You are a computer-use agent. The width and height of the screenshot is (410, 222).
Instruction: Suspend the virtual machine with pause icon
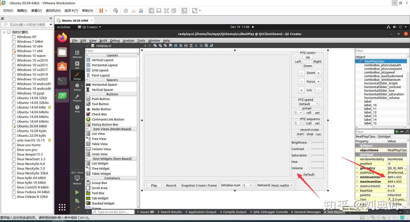101,11
